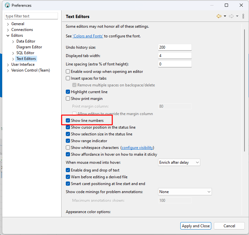Click the Cancel button
The height and width of the screenshot is (235, 249).
click(229, 226)
